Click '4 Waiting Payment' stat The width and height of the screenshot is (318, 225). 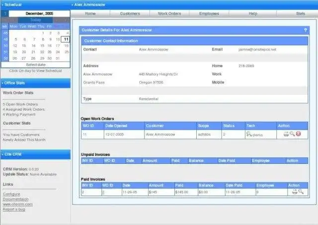pos(19,114)
